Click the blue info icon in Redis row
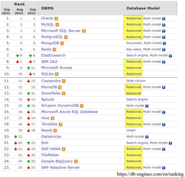 point(164,50)
